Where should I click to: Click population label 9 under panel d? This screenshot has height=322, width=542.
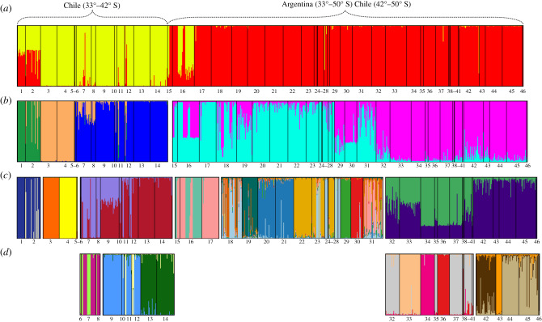click(112, 319)
